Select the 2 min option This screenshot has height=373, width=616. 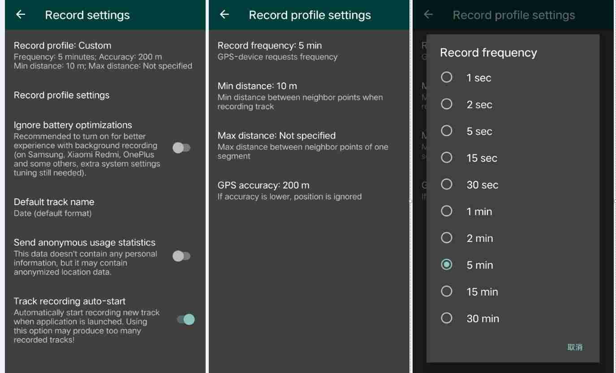tap(447, 238)
